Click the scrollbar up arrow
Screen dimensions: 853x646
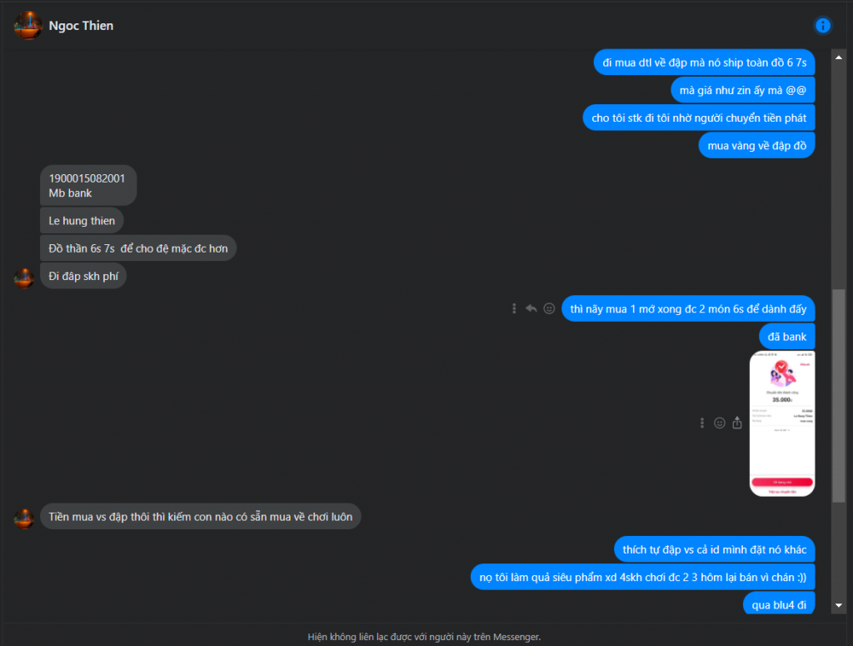point(838,58)
